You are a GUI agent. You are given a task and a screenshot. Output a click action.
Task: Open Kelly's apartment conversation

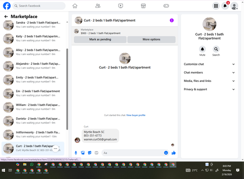click(x=33, y=39)
